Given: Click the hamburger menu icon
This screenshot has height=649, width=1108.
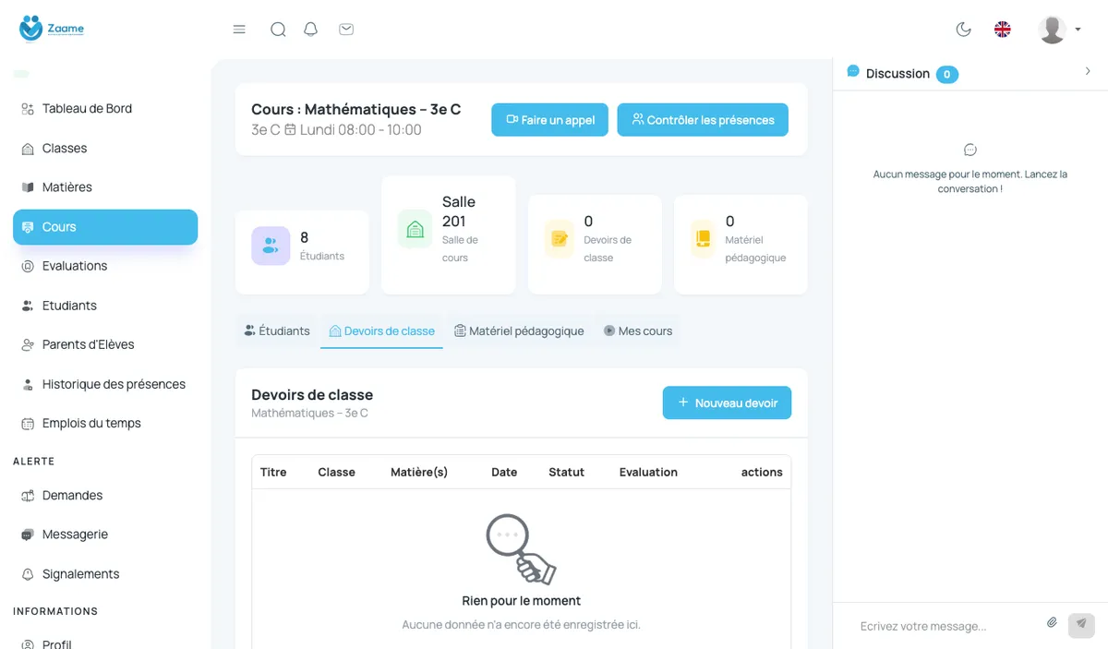Looking at the screenshot, I should (x=239, y=30).
